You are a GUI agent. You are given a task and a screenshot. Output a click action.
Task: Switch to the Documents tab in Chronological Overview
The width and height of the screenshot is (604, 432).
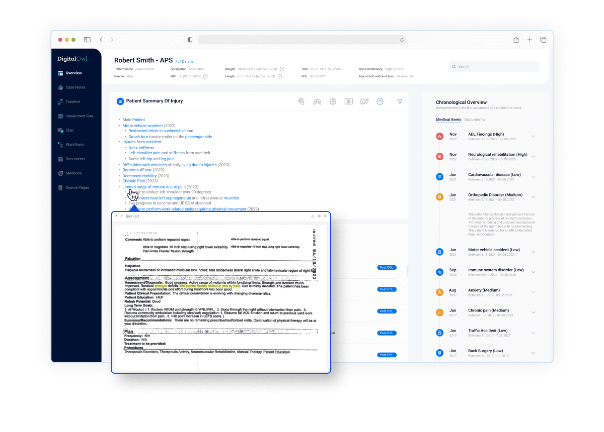[474, 120]
